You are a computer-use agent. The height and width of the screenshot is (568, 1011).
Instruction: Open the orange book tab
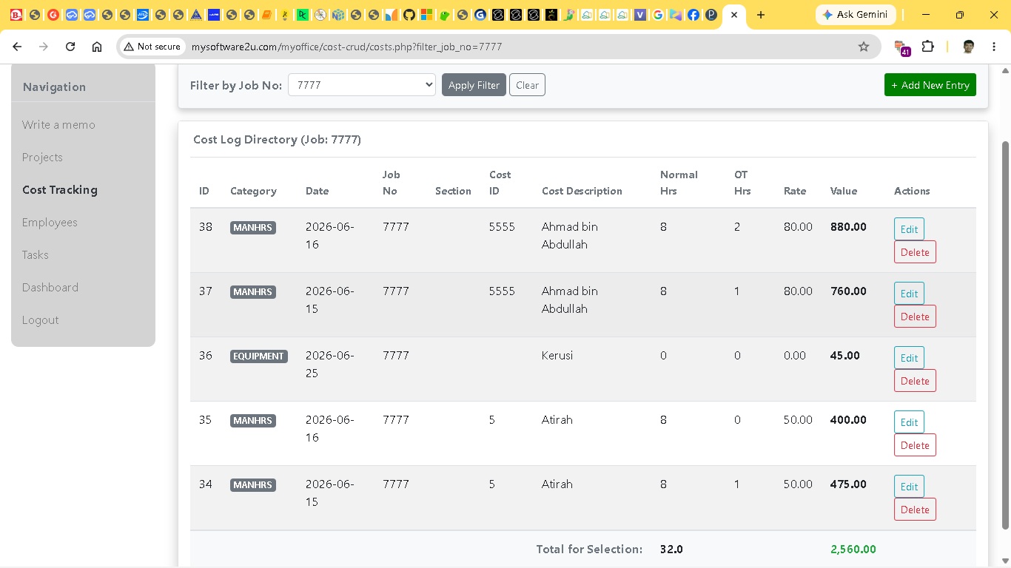point(267,15)
